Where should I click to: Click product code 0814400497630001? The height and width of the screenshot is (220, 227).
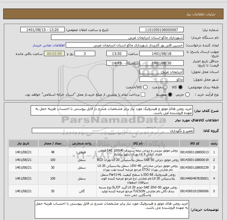point(195,178)
